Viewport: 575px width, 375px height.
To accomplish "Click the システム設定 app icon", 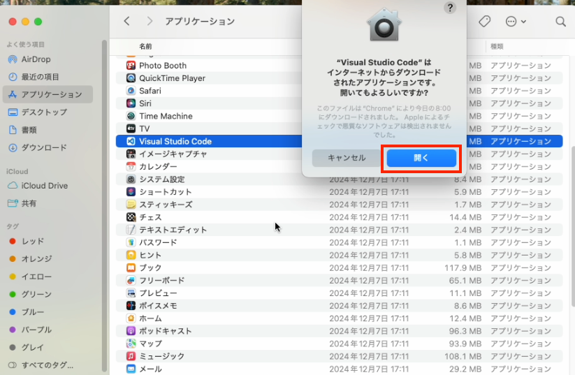I will coord(131,179).
